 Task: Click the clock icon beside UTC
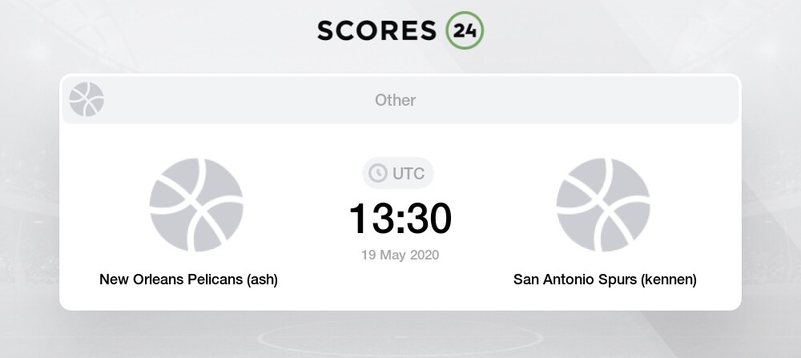378,173
